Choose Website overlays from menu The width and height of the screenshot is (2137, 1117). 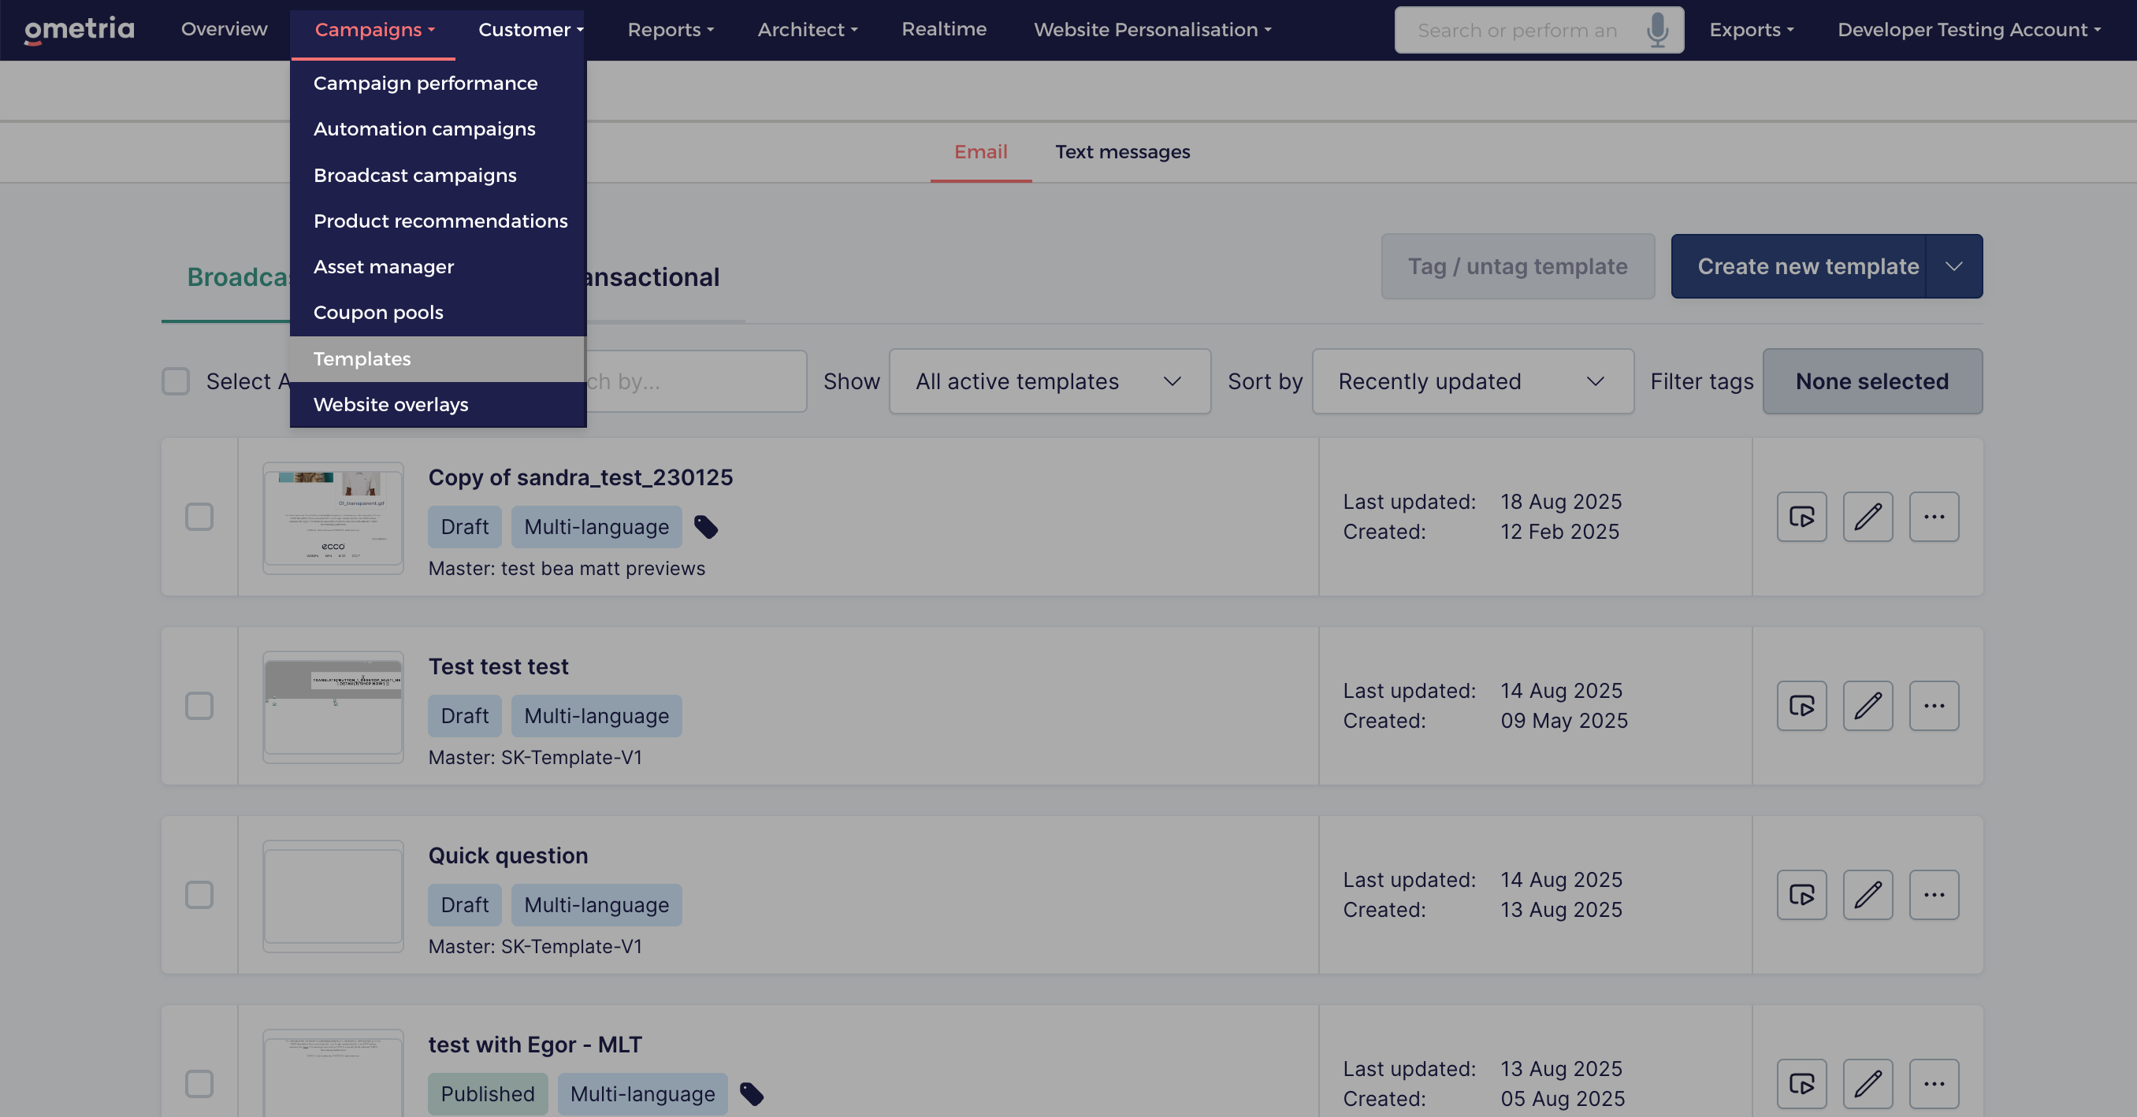click(x=438, y=405)
